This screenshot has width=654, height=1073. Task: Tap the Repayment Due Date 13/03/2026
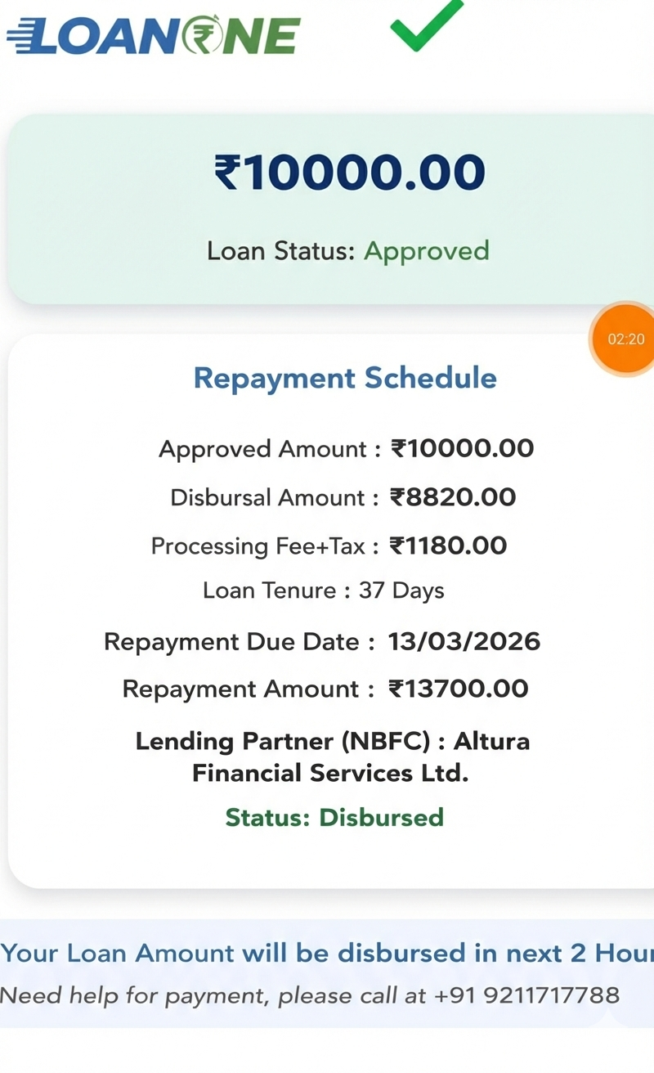(x=464, y=641)
